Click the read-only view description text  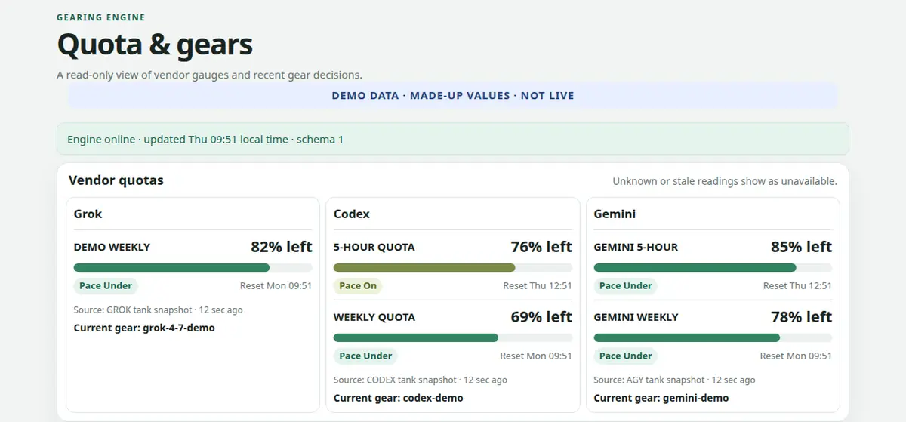click(209, 75)
